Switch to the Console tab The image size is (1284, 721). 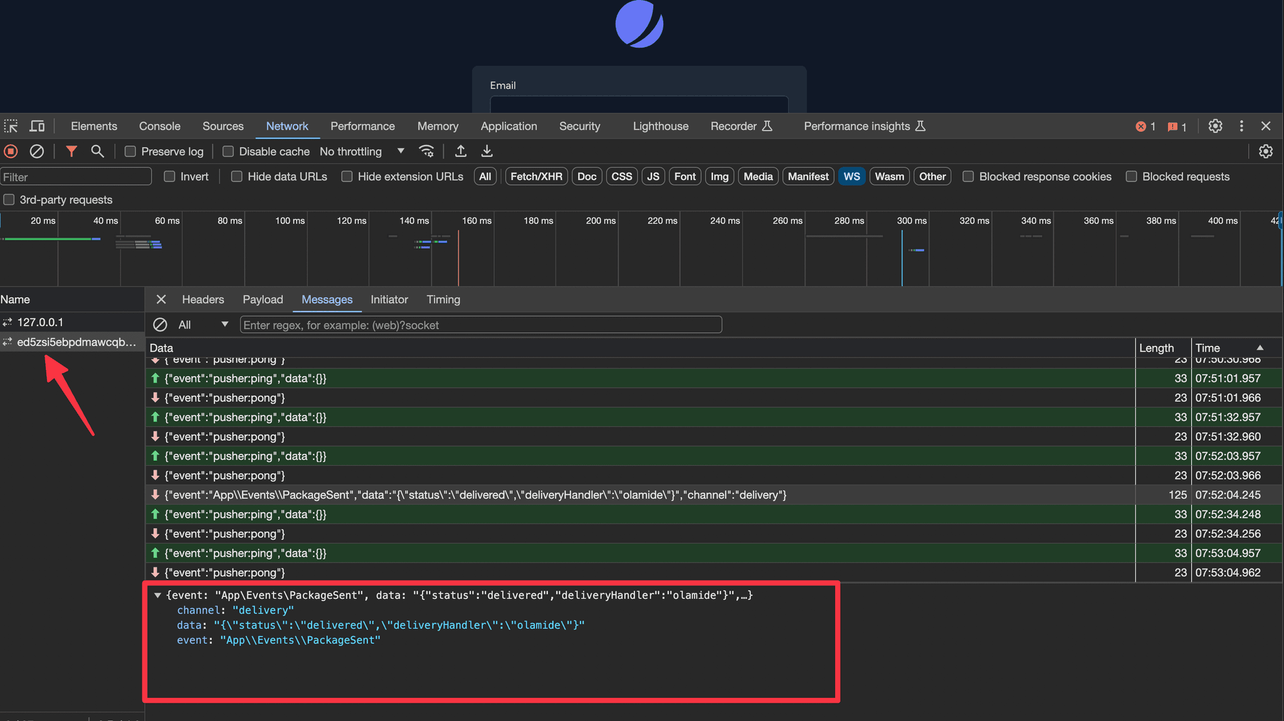pyautogui.click(x=159, y=126)
